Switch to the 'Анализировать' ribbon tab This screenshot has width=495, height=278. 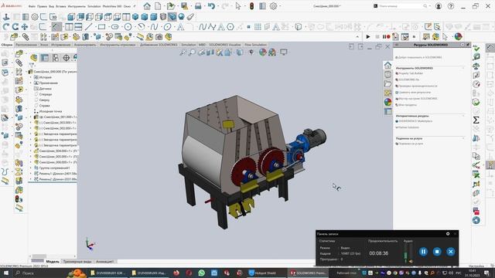tap(85, 45)
